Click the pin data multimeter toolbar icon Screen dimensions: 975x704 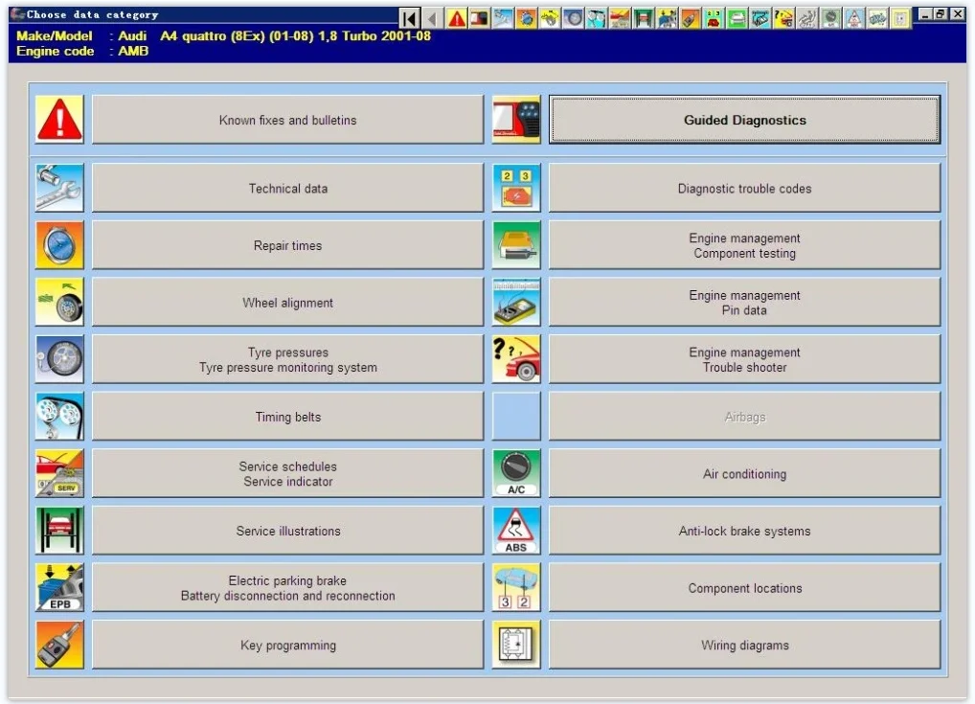coord(760,18)
